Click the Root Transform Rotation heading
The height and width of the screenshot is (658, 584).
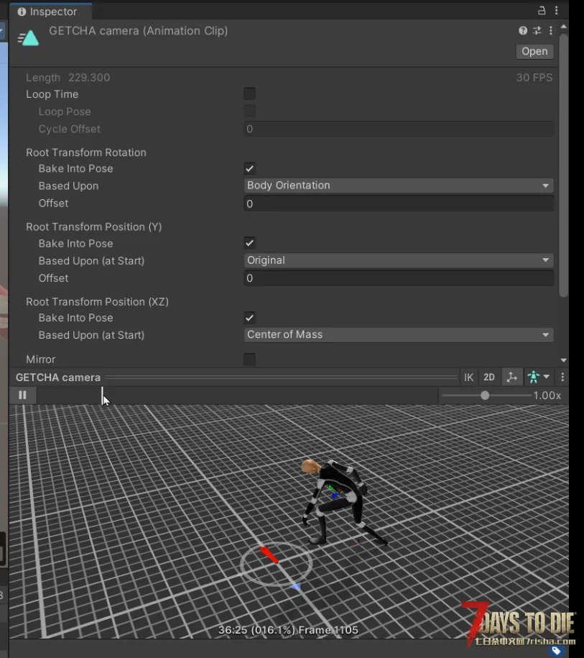pos(86,152)
